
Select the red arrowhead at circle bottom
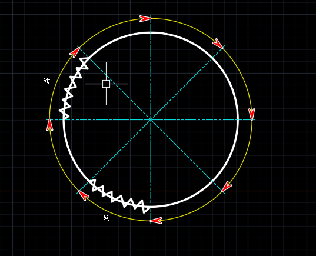[x=156, y=221]
